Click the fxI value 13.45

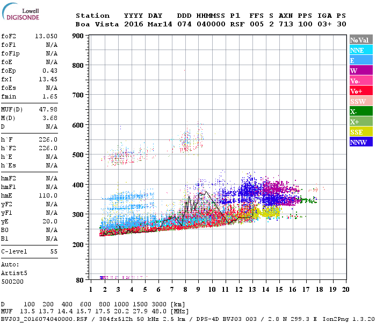[x=48, y=79]
